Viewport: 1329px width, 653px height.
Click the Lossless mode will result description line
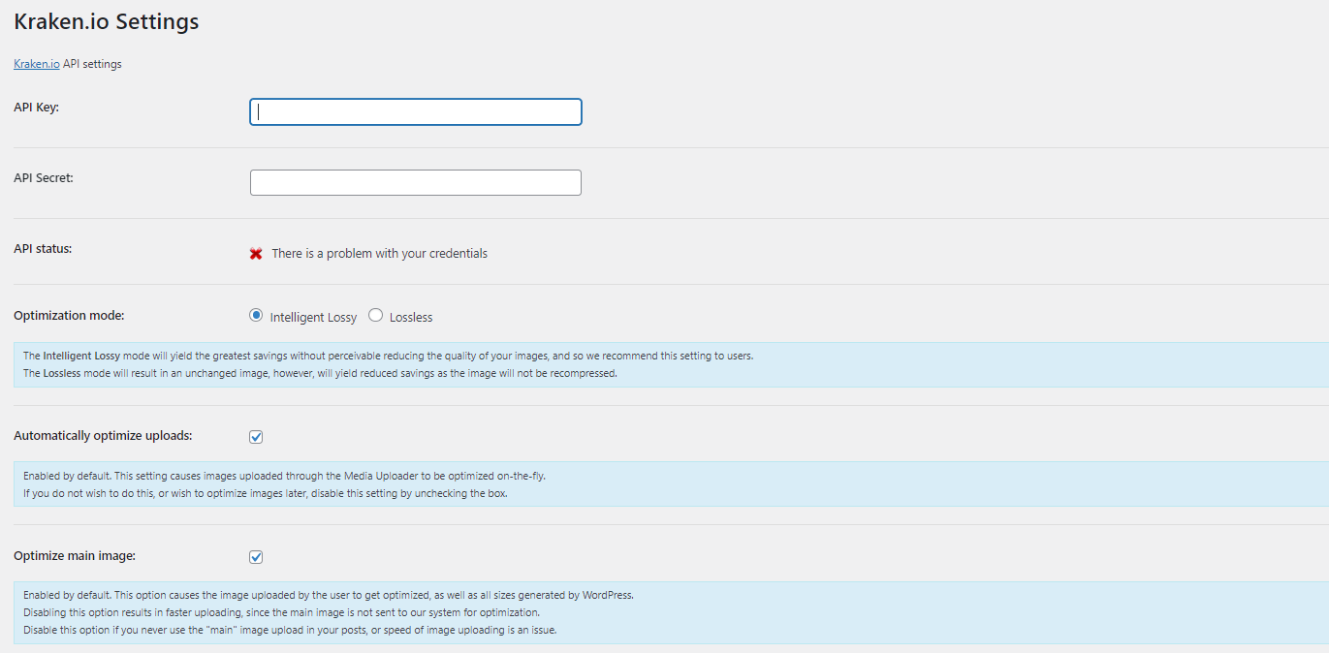320,373
